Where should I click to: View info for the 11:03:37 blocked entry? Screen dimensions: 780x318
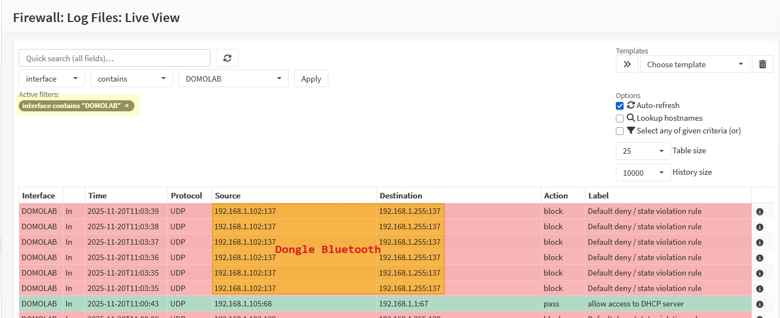760,242
